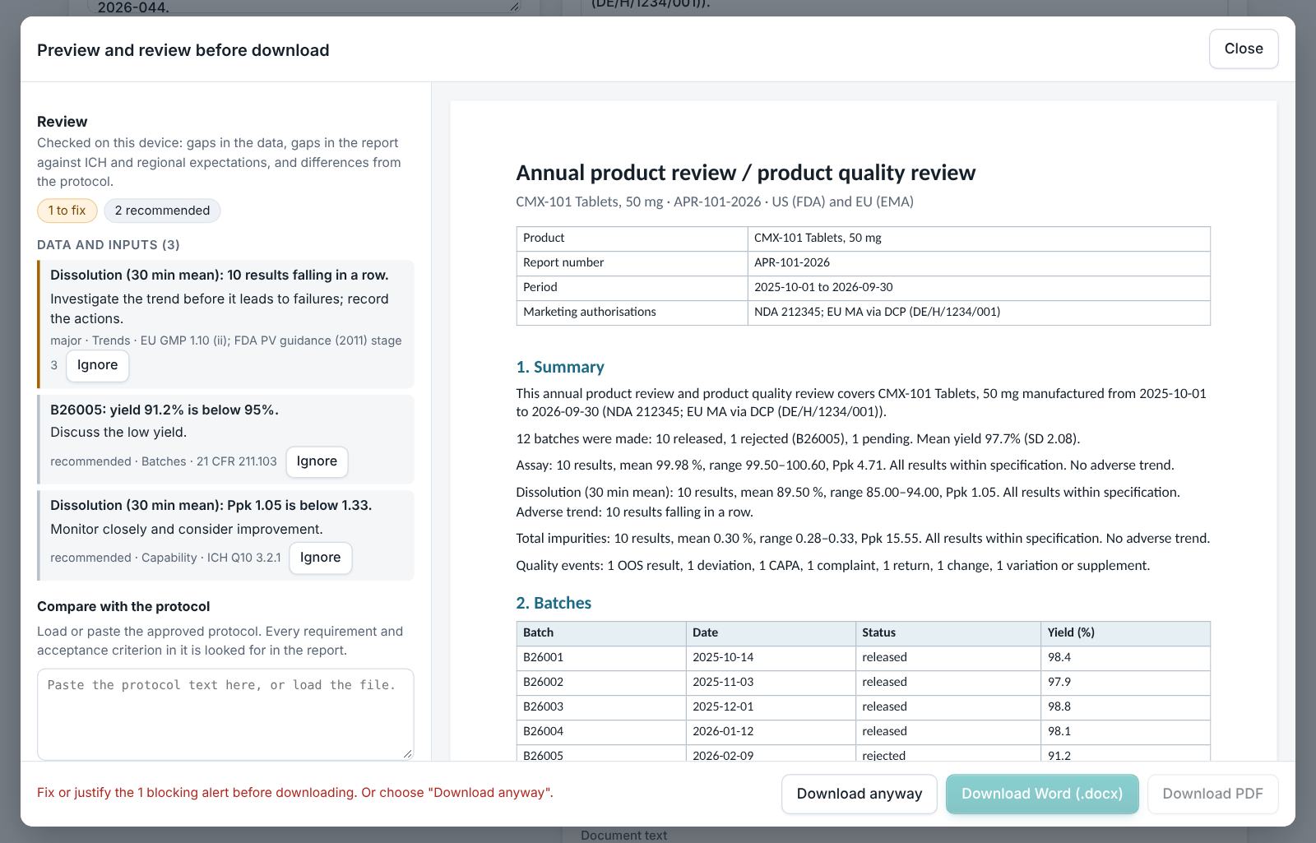Select the '2 recommended' badge
The width and height of the screenshot is (1316, 843).
coord(162,211)
